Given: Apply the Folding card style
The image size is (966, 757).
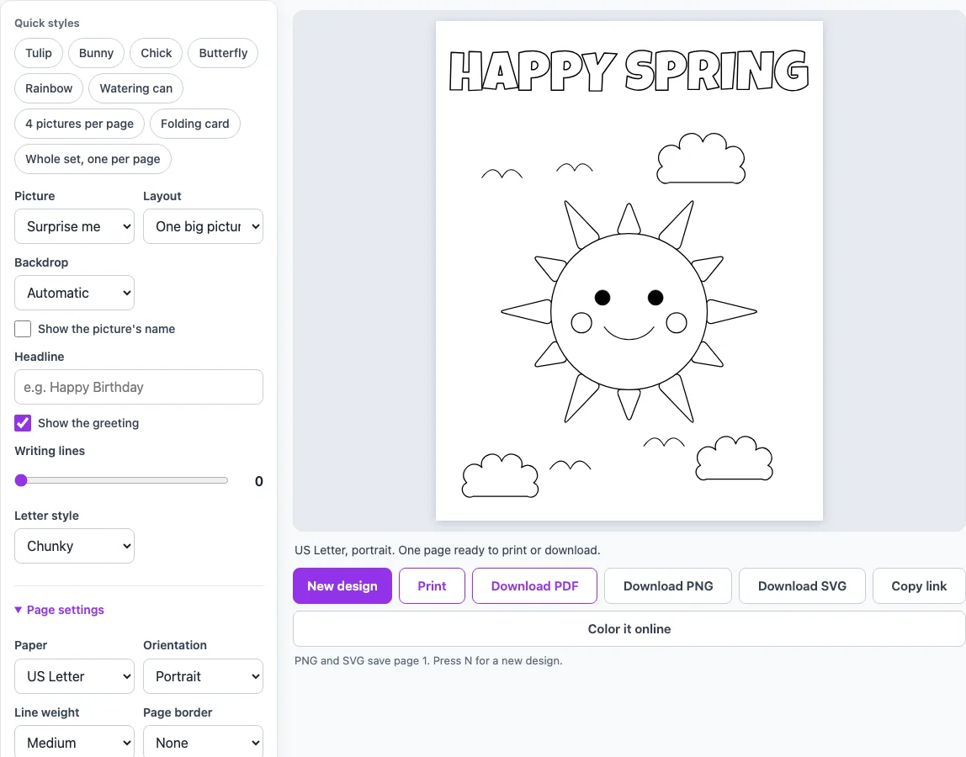Looking at the screenshot, I should pos(194,124).
